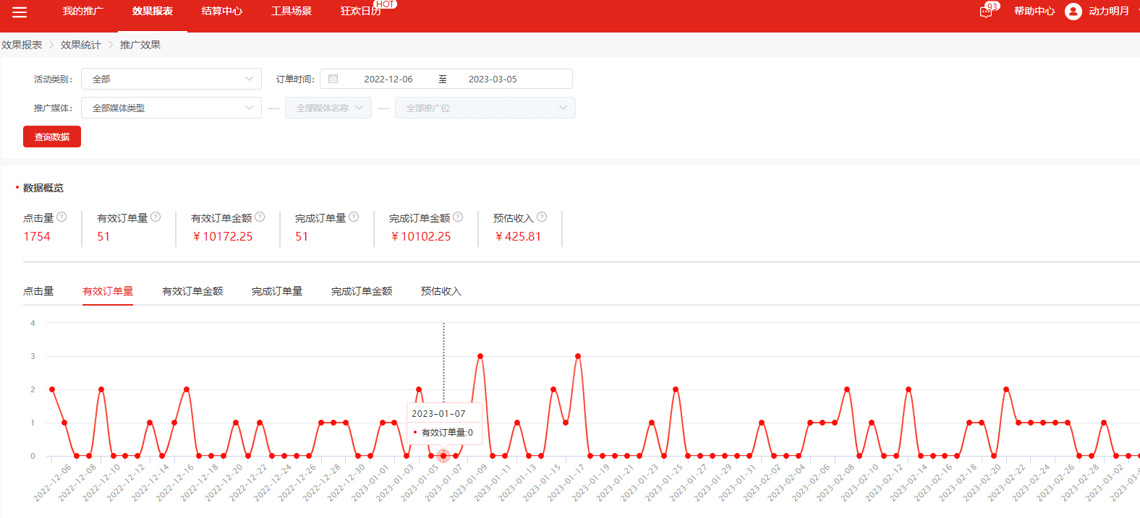
Task: Click the user avatar icon
Action: pos(1073,12)
